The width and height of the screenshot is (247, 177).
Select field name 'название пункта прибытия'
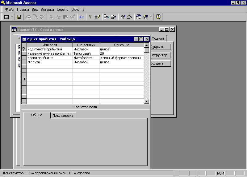(50, 53)
